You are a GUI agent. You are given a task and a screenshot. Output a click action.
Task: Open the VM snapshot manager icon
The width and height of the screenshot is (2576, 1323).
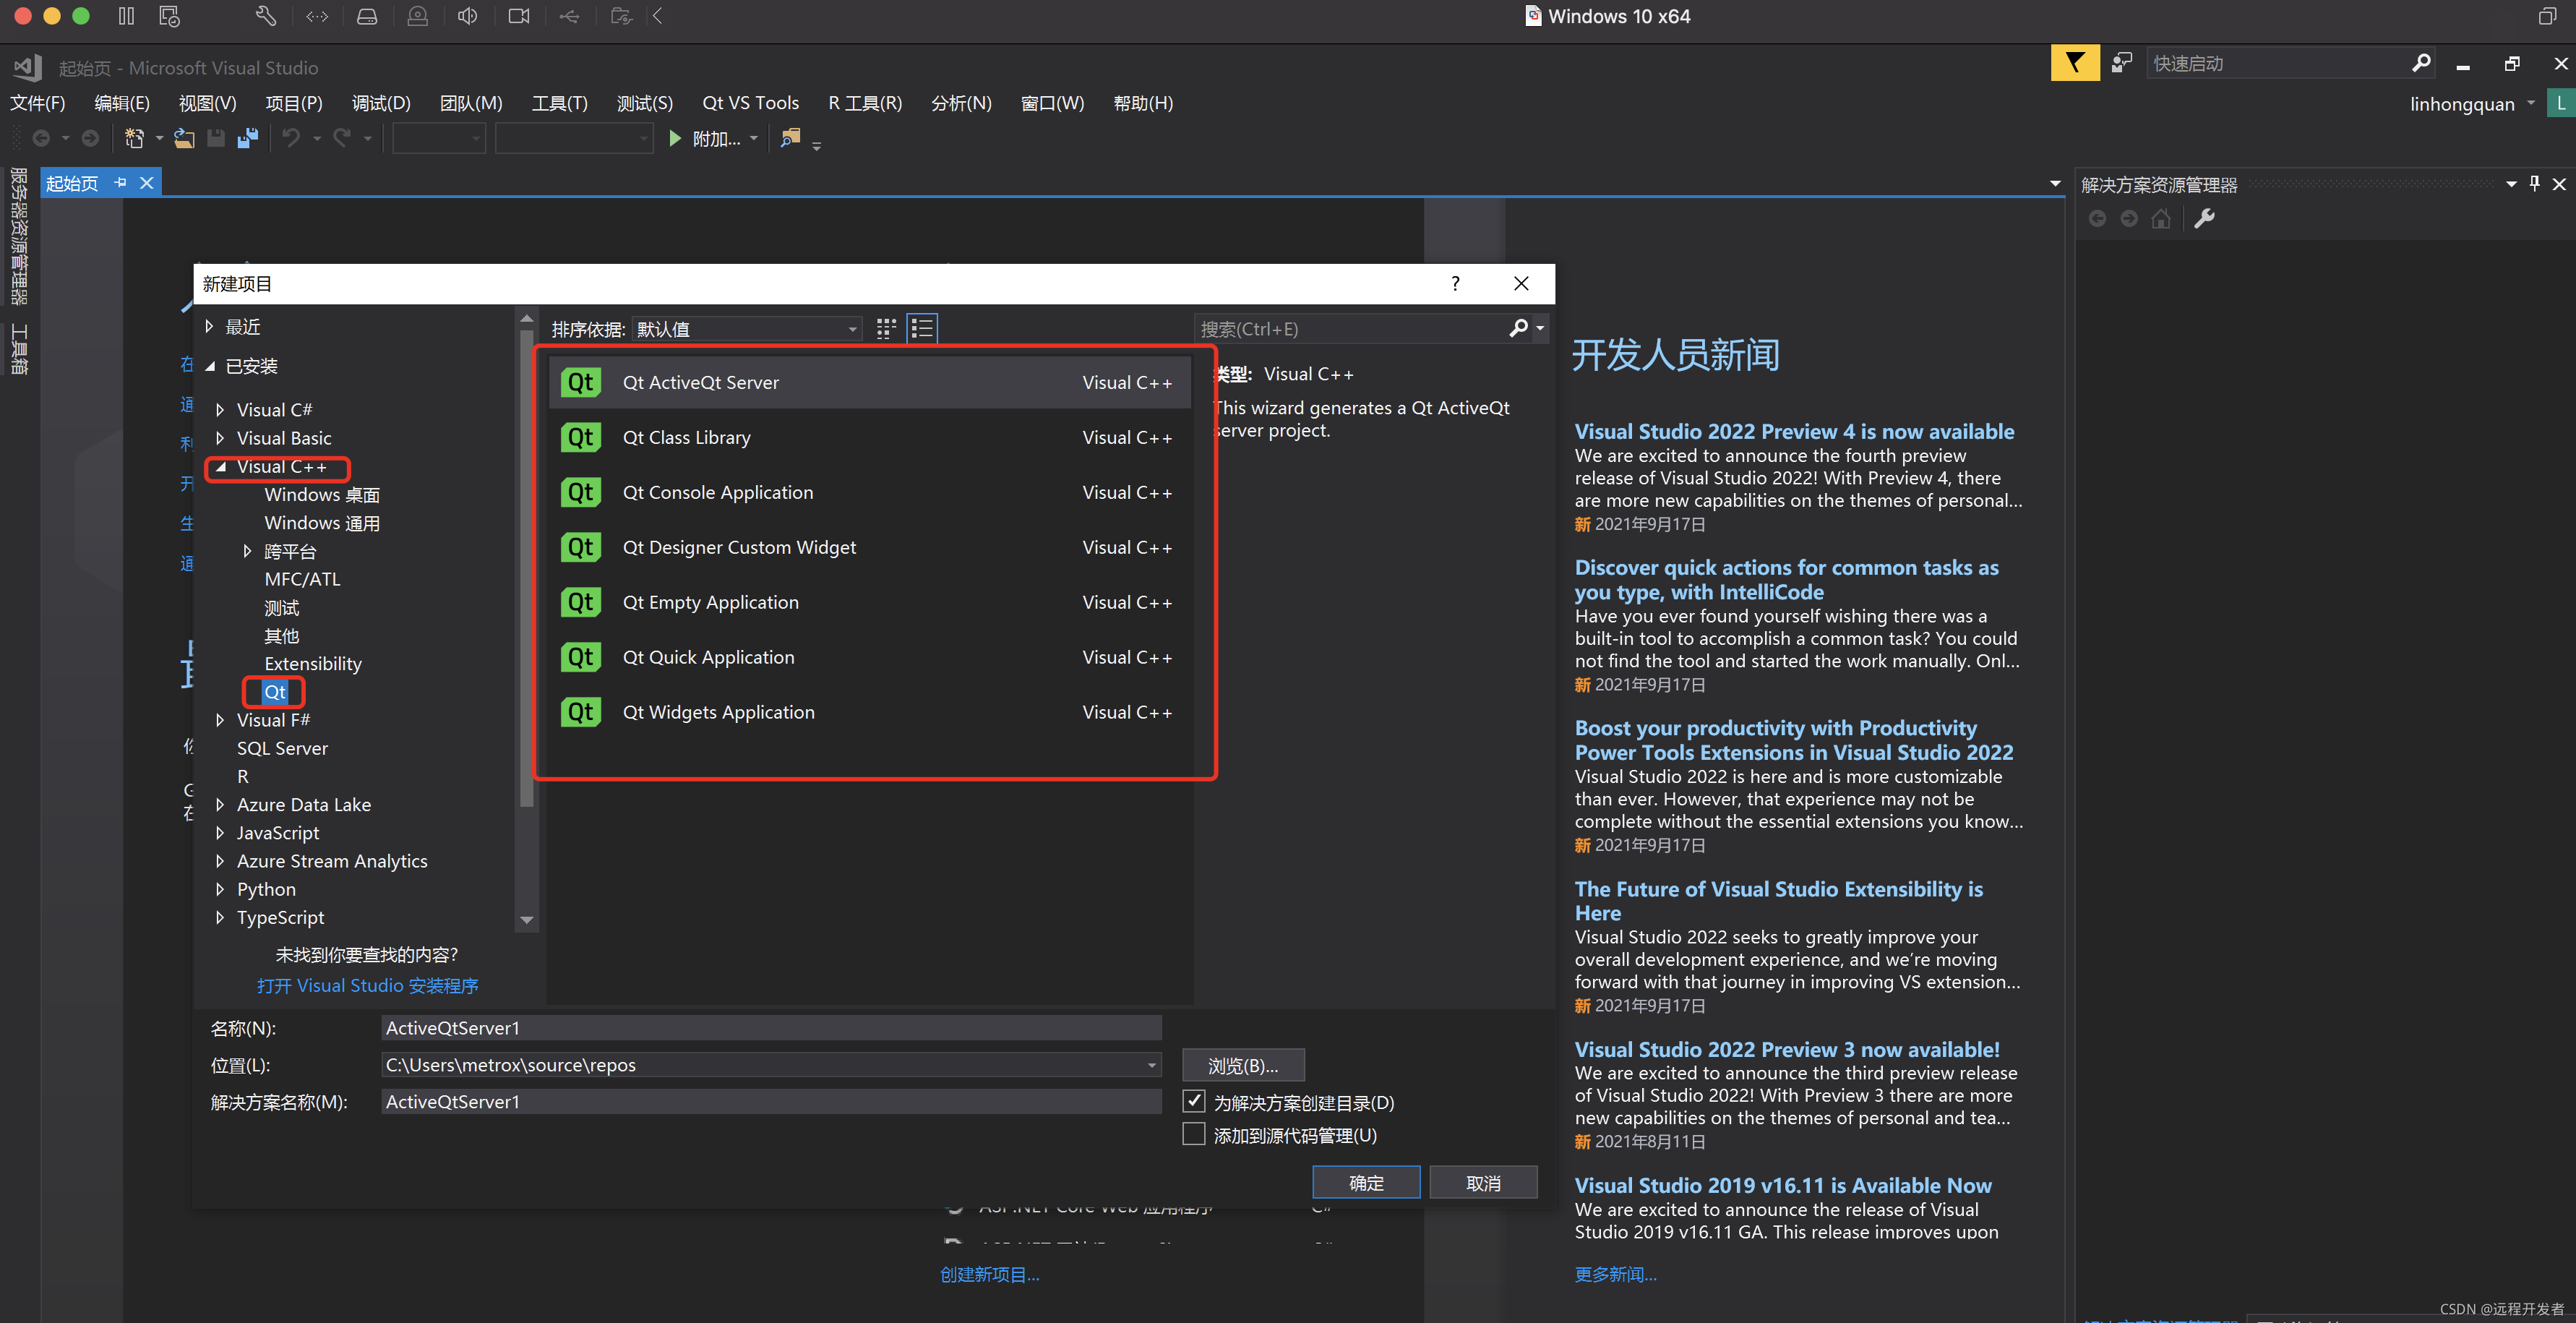pyautogui.click(x=169, y=16)
